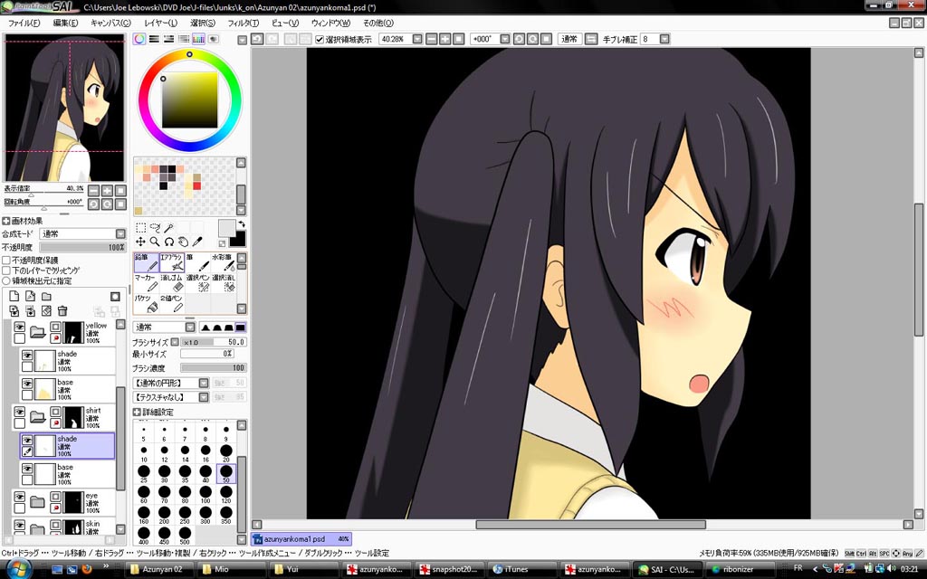Select 領域検出元に指定 radio option
The width and height of the screenshot is (927, 579).
pos(6,281)
